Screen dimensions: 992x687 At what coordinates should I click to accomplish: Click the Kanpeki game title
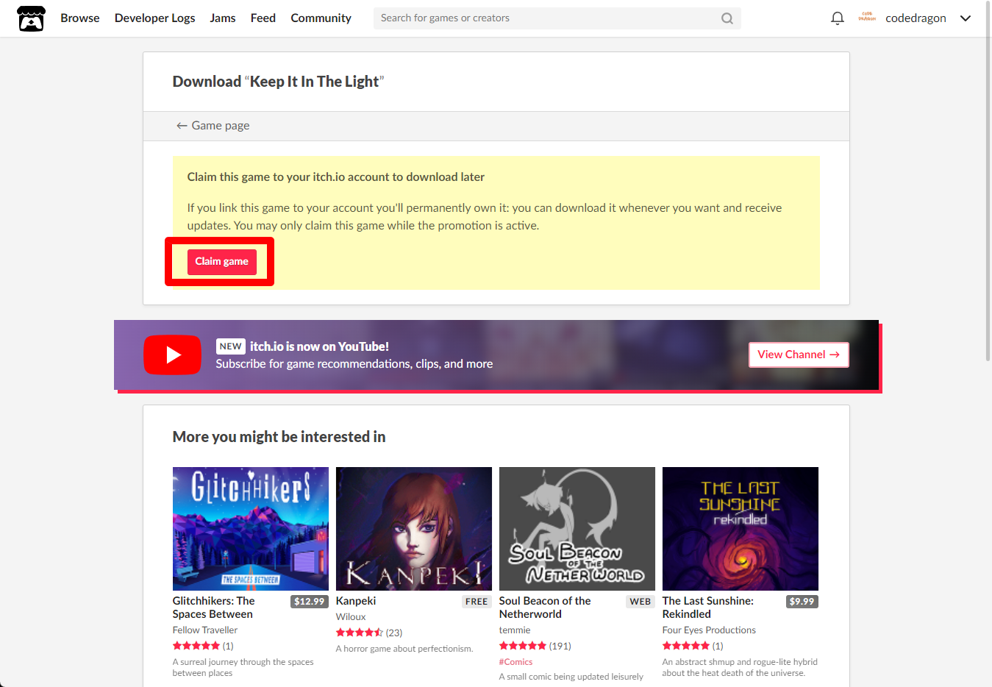356,601
